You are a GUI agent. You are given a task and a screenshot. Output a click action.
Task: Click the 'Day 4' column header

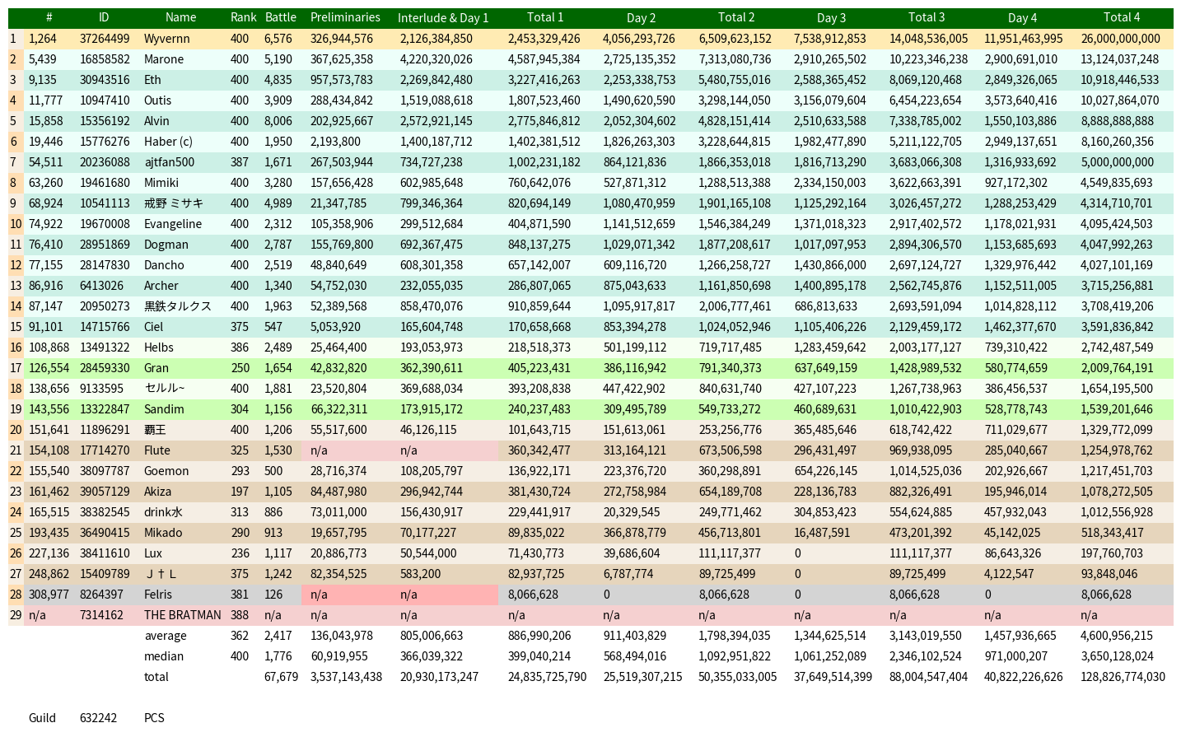coord(1022,17)
